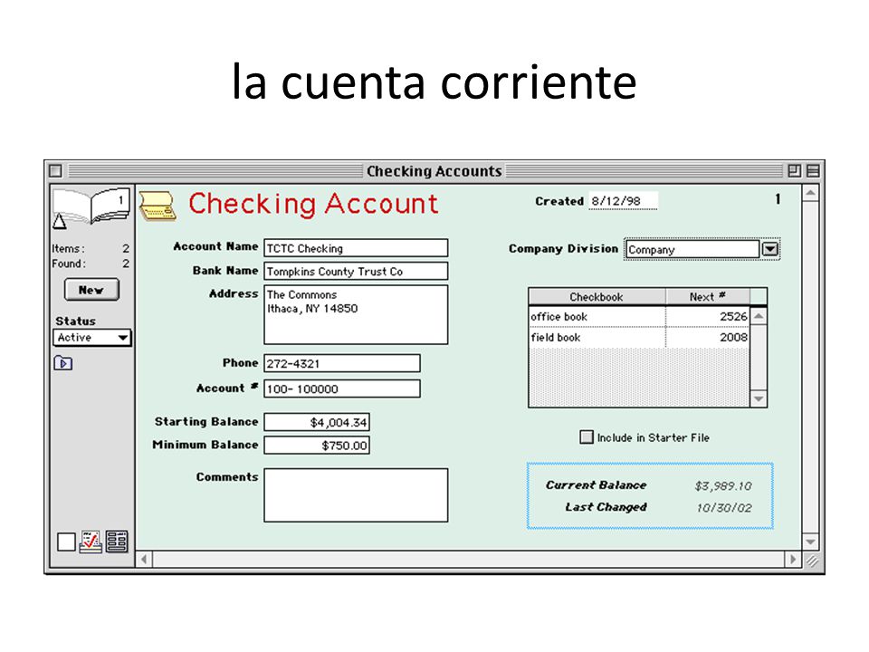Click the window vertical scroll down arrow
869x652 pixels.
(x=810, y=542)
